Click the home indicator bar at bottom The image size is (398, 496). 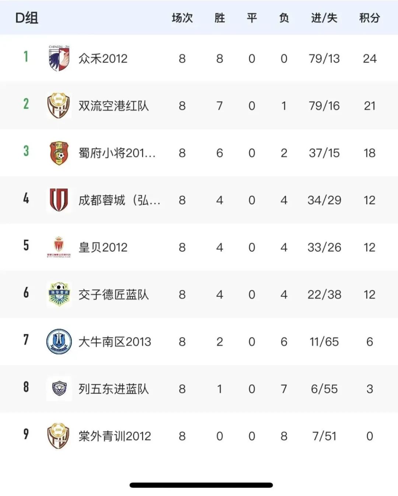[201, 485]
